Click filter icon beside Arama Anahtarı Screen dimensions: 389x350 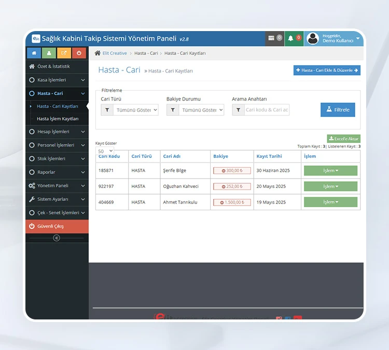tap(238, 110)
